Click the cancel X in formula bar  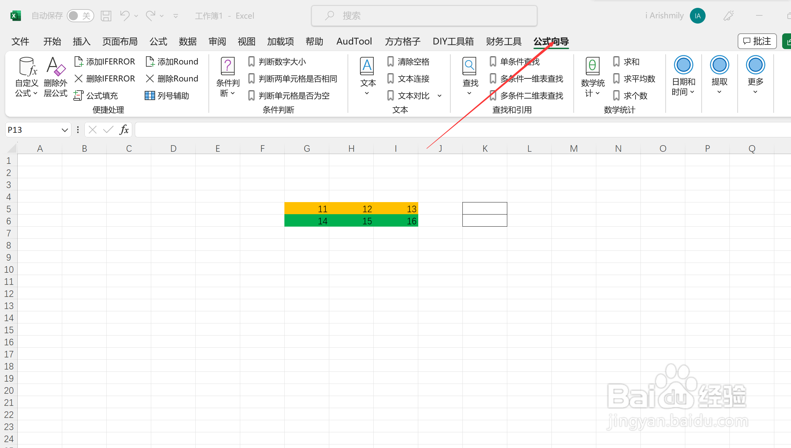click(x=93, y=130)
